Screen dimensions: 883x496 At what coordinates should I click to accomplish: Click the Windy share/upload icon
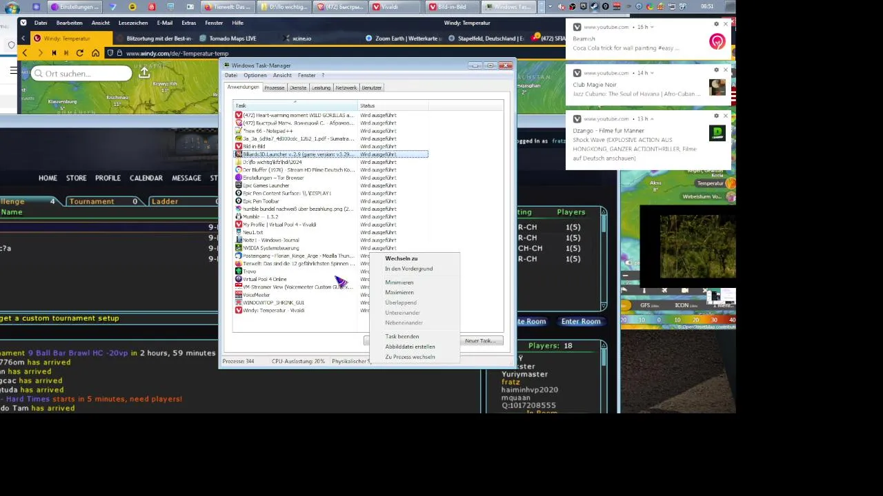[x=144, y=72]
